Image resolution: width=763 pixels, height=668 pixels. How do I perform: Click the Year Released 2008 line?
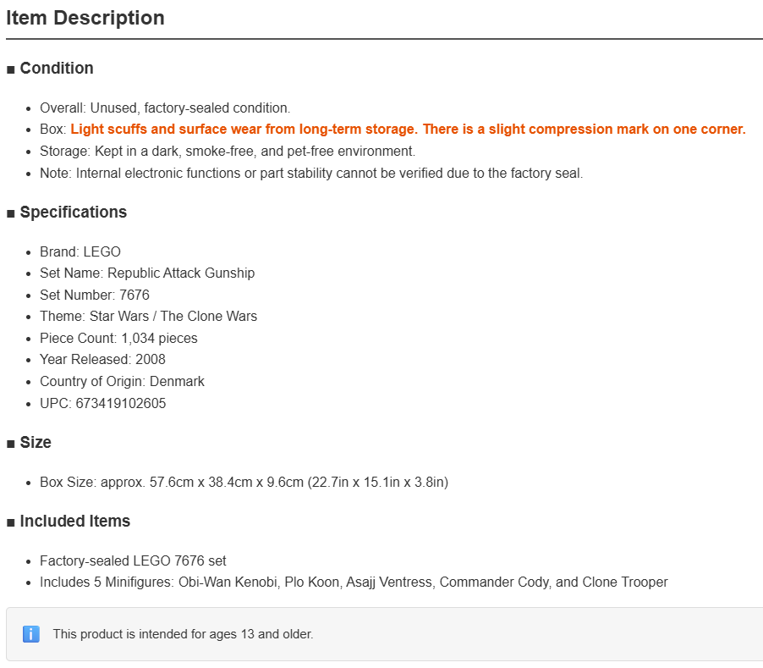coord(102,359)
